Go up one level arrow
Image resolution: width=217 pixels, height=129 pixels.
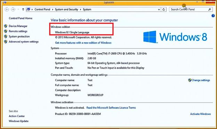pos(23,9)
